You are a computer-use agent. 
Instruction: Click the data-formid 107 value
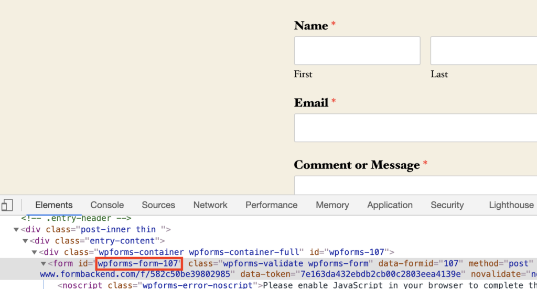(x=450, y=263)
